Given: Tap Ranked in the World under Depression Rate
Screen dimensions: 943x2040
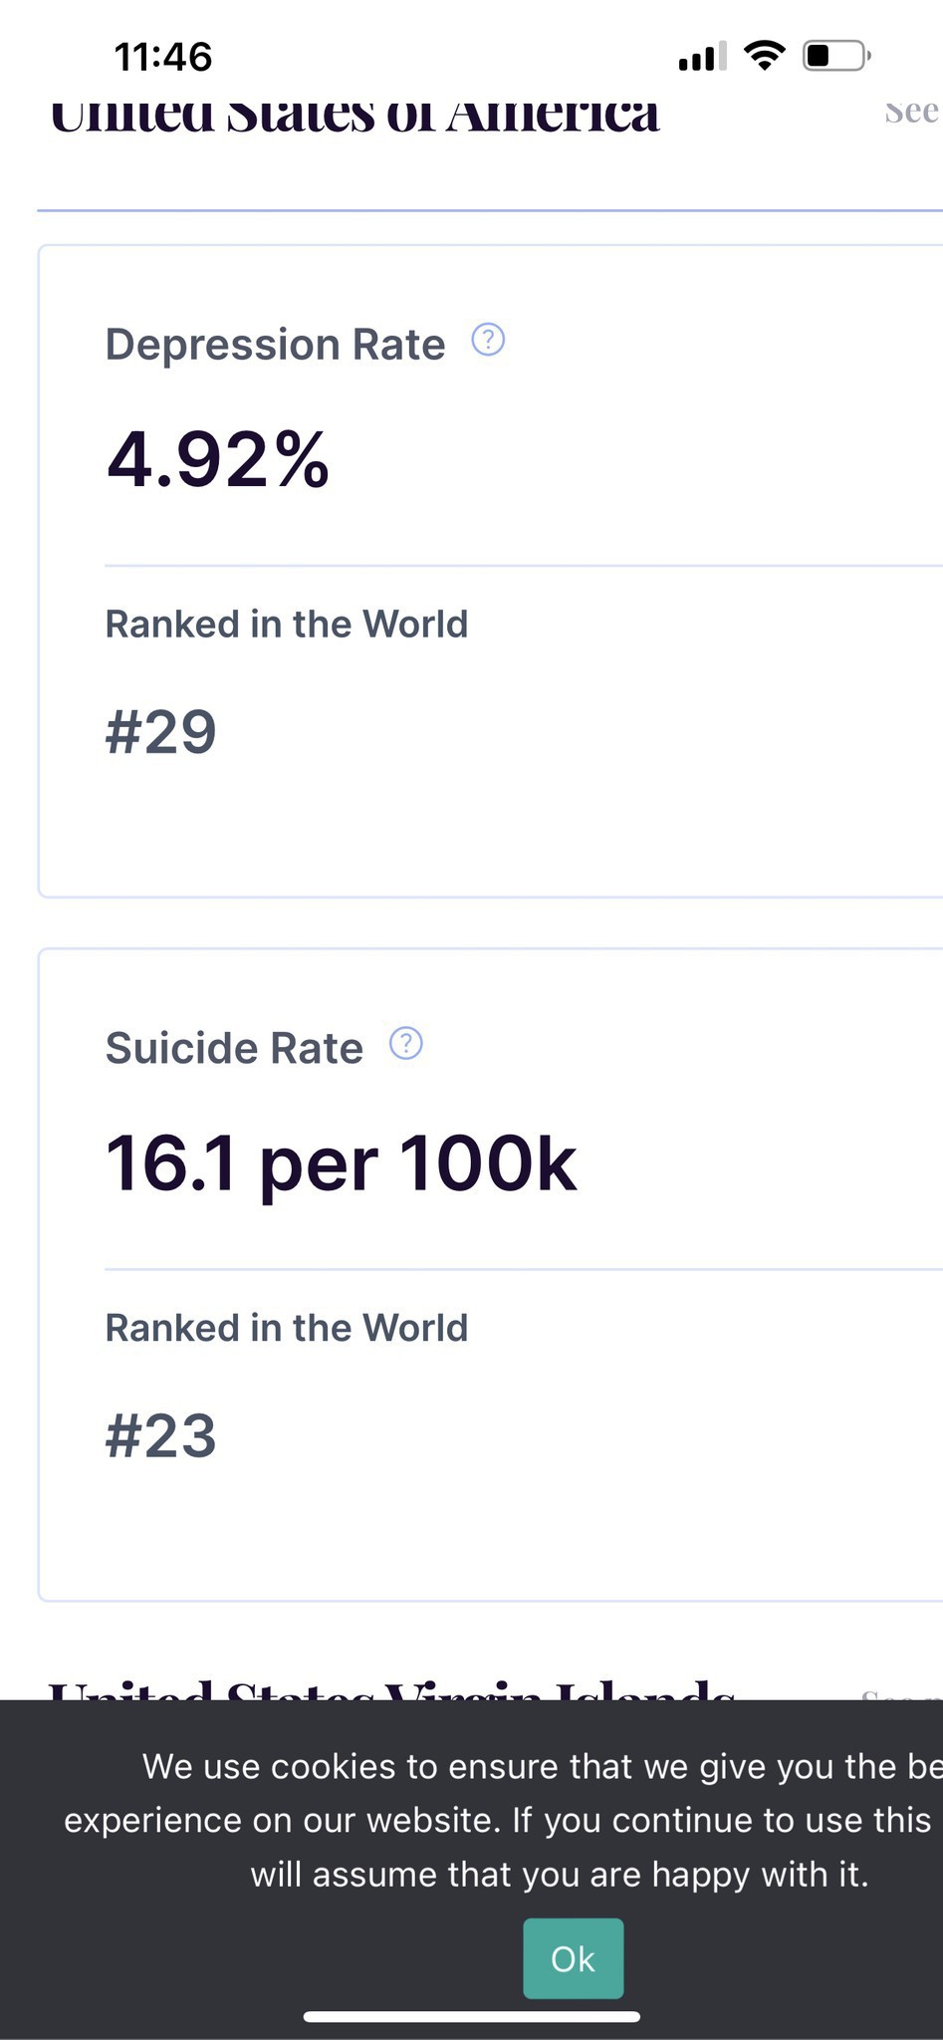Looking at the screenshot, I should click(287, 625).
